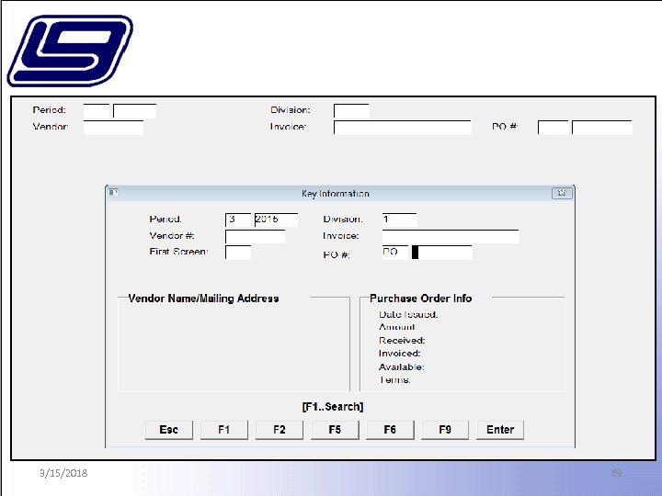Image resolution: width=662 pixels, height=496 pixels.
Task: Click the first PO # field in background form
Action: [554, 128]
